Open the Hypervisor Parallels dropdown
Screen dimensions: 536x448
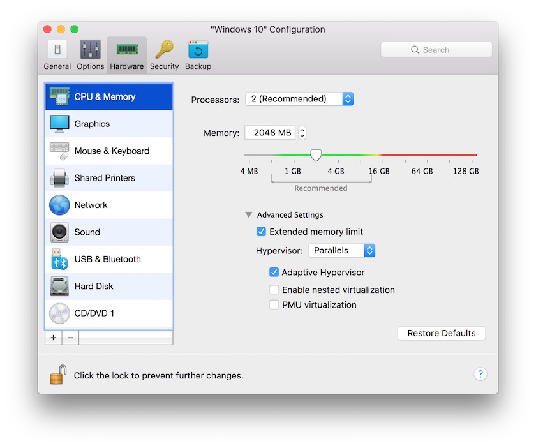click(x=341, y=250)
